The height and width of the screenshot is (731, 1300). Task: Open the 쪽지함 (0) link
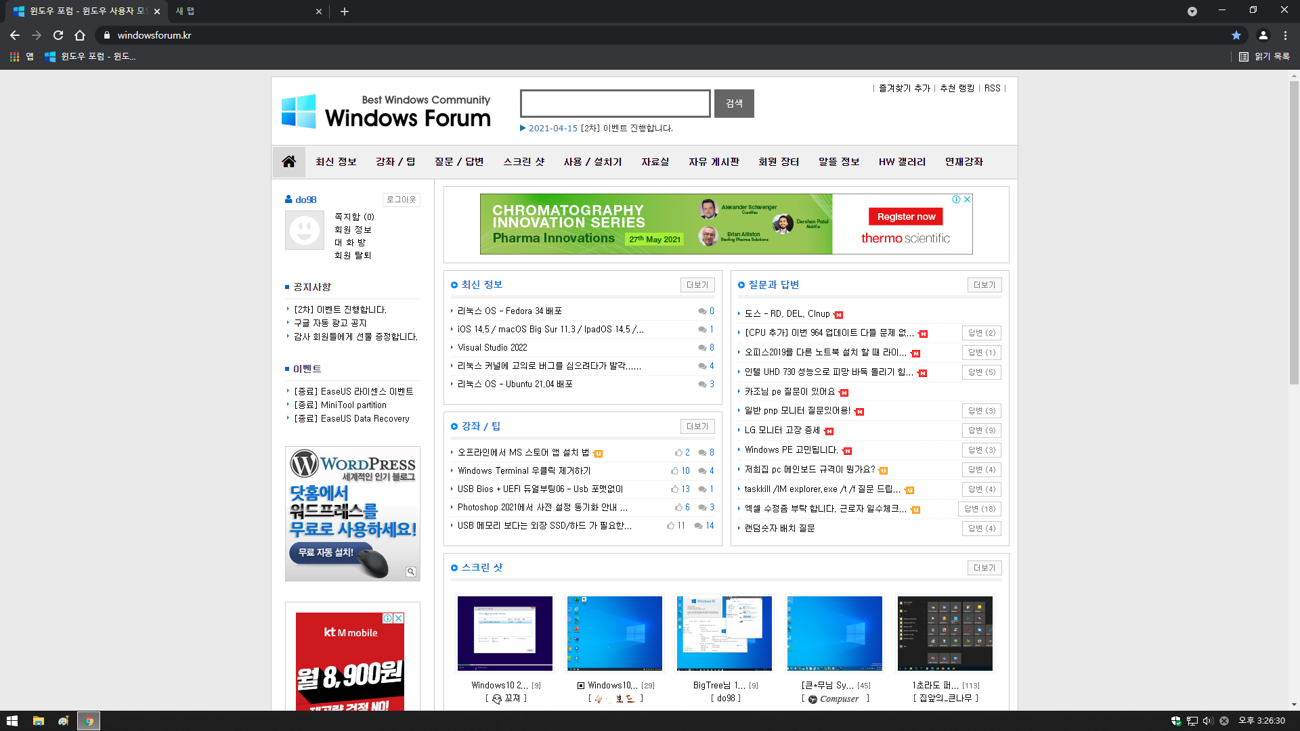(354, 217)
